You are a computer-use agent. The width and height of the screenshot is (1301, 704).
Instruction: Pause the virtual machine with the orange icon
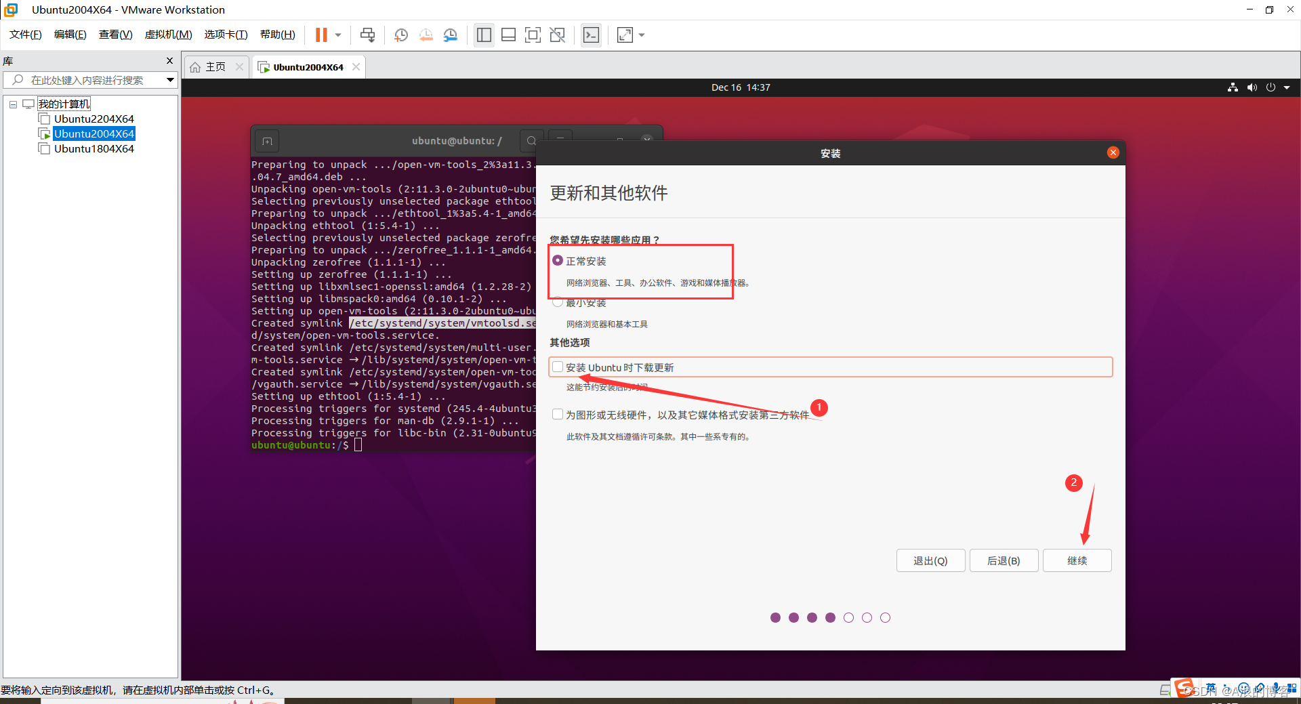(x=321, y=35)
